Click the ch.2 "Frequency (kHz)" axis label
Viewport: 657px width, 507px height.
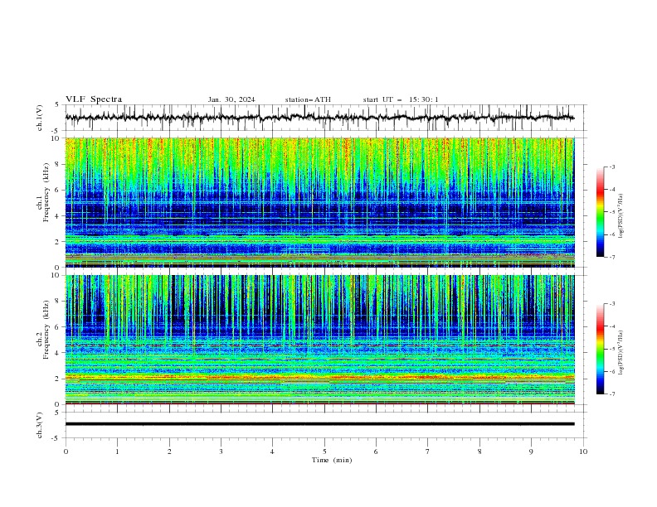[46, 329]
